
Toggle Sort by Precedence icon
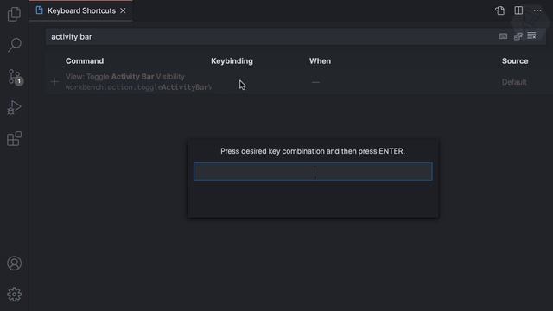coord(518,36)
